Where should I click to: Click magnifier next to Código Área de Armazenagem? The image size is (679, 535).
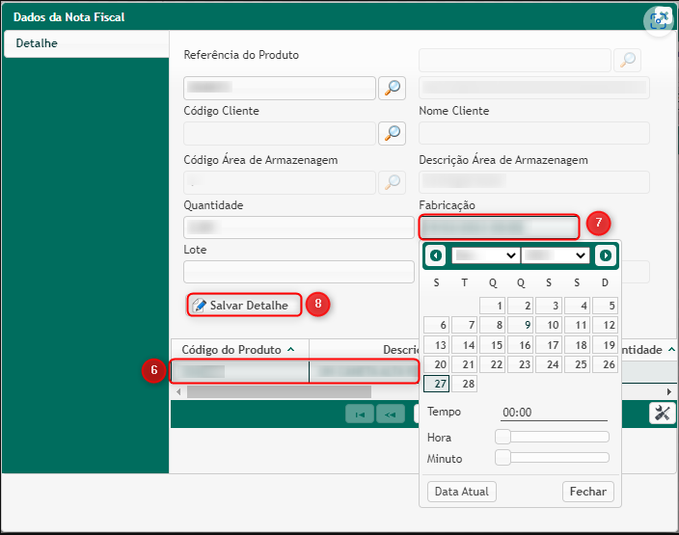click(x=392, y=182)
